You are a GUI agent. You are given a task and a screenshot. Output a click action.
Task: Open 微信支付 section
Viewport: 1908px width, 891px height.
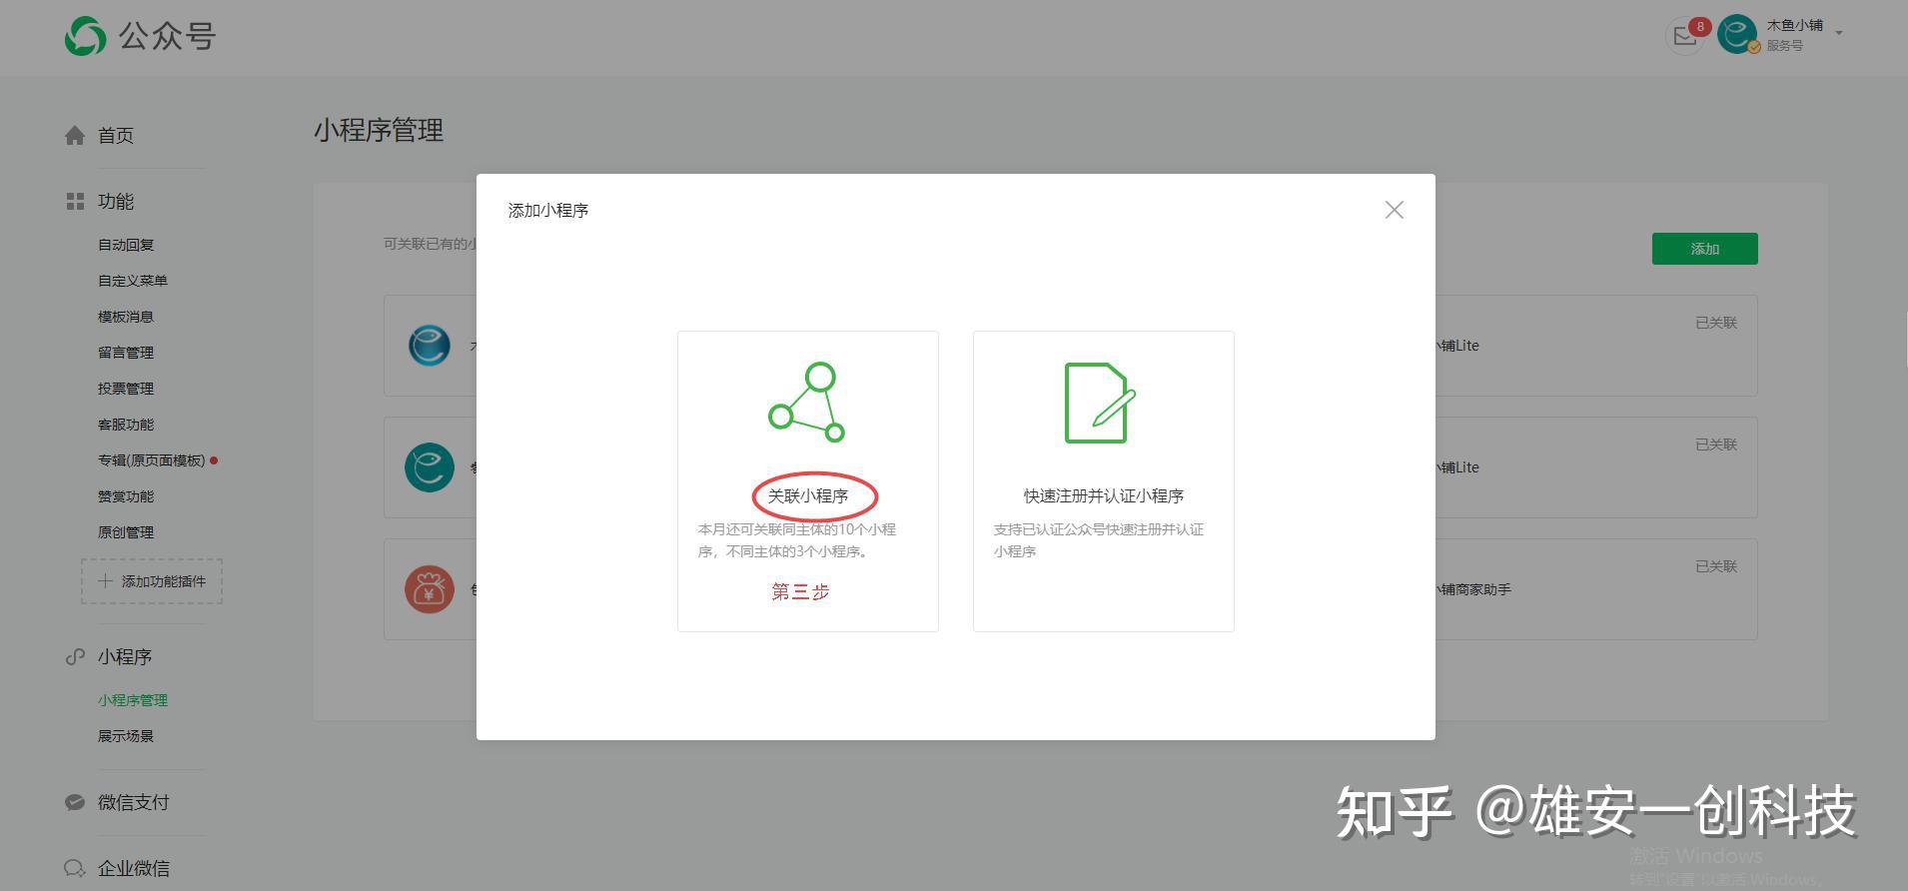tap(134, 802)
